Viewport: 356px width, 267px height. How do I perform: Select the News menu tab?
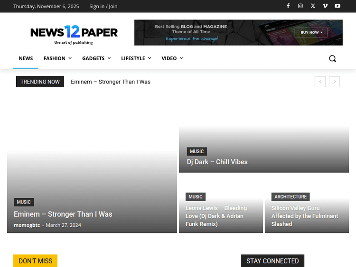pos(26,58)
